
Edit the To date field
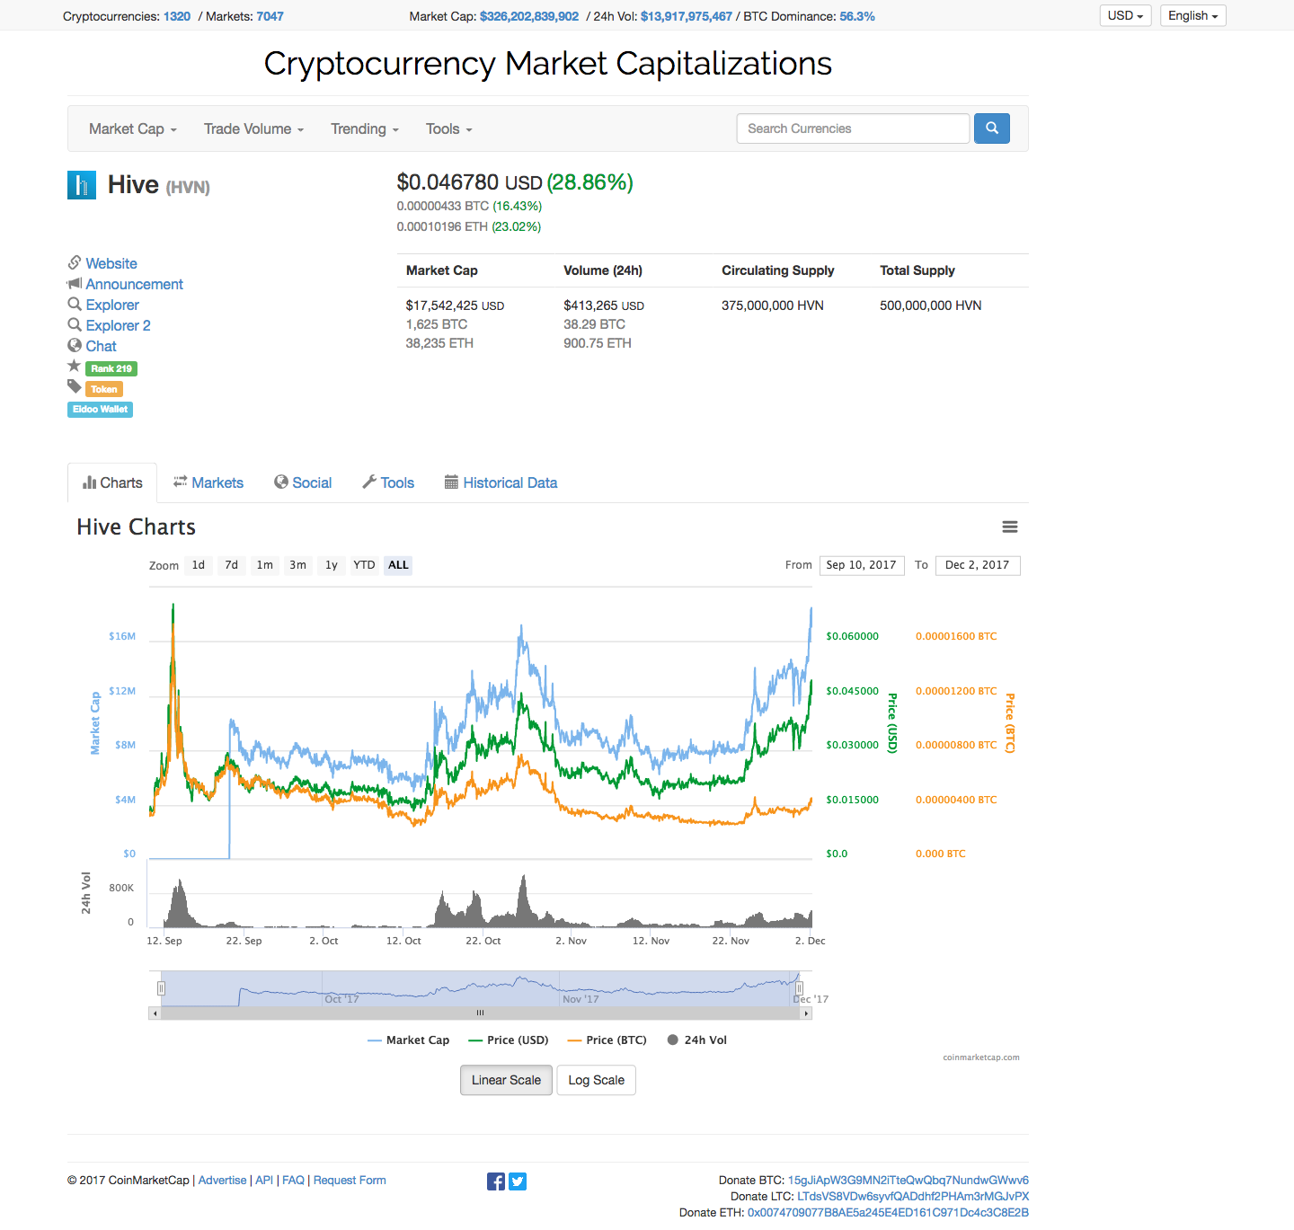point(978,565)
